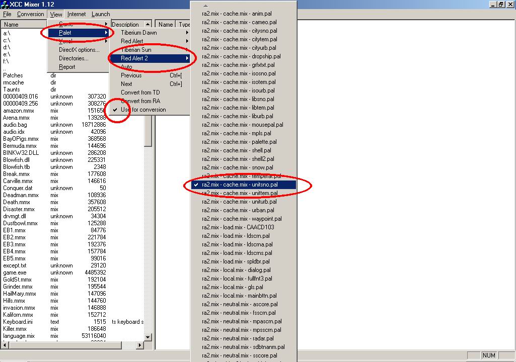
Task: Choose 'DirectX options...' from View menu
Action: (79, 50)
